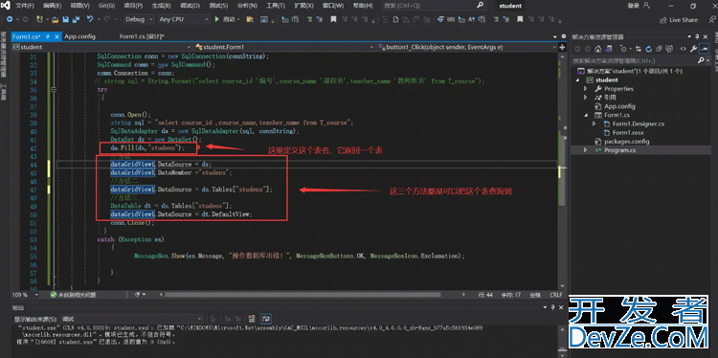Click Refresh icon in Solution Explorer
Screen dimensions: 718x358
[x=648, y=49]
